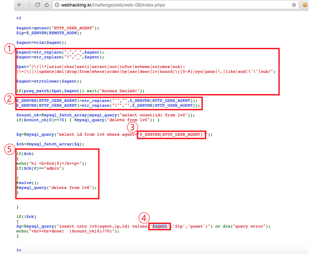Click the highlighted $agent in insert query
309x254 pixels.
pyautogui.click(x=160, y=226)
